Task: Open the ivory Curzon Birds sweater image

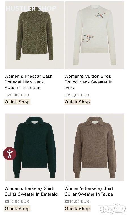Action: pos(94,35)
